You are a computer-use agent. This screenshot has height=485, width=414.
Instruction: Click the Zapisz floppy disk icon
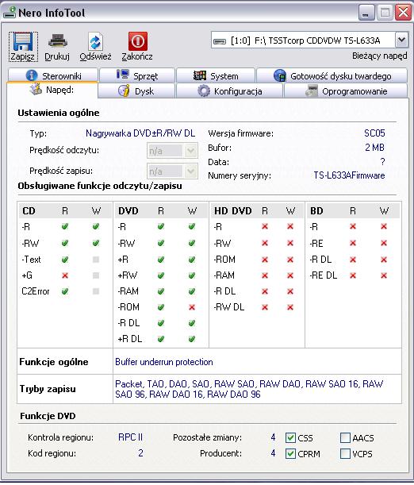point(23,41)
